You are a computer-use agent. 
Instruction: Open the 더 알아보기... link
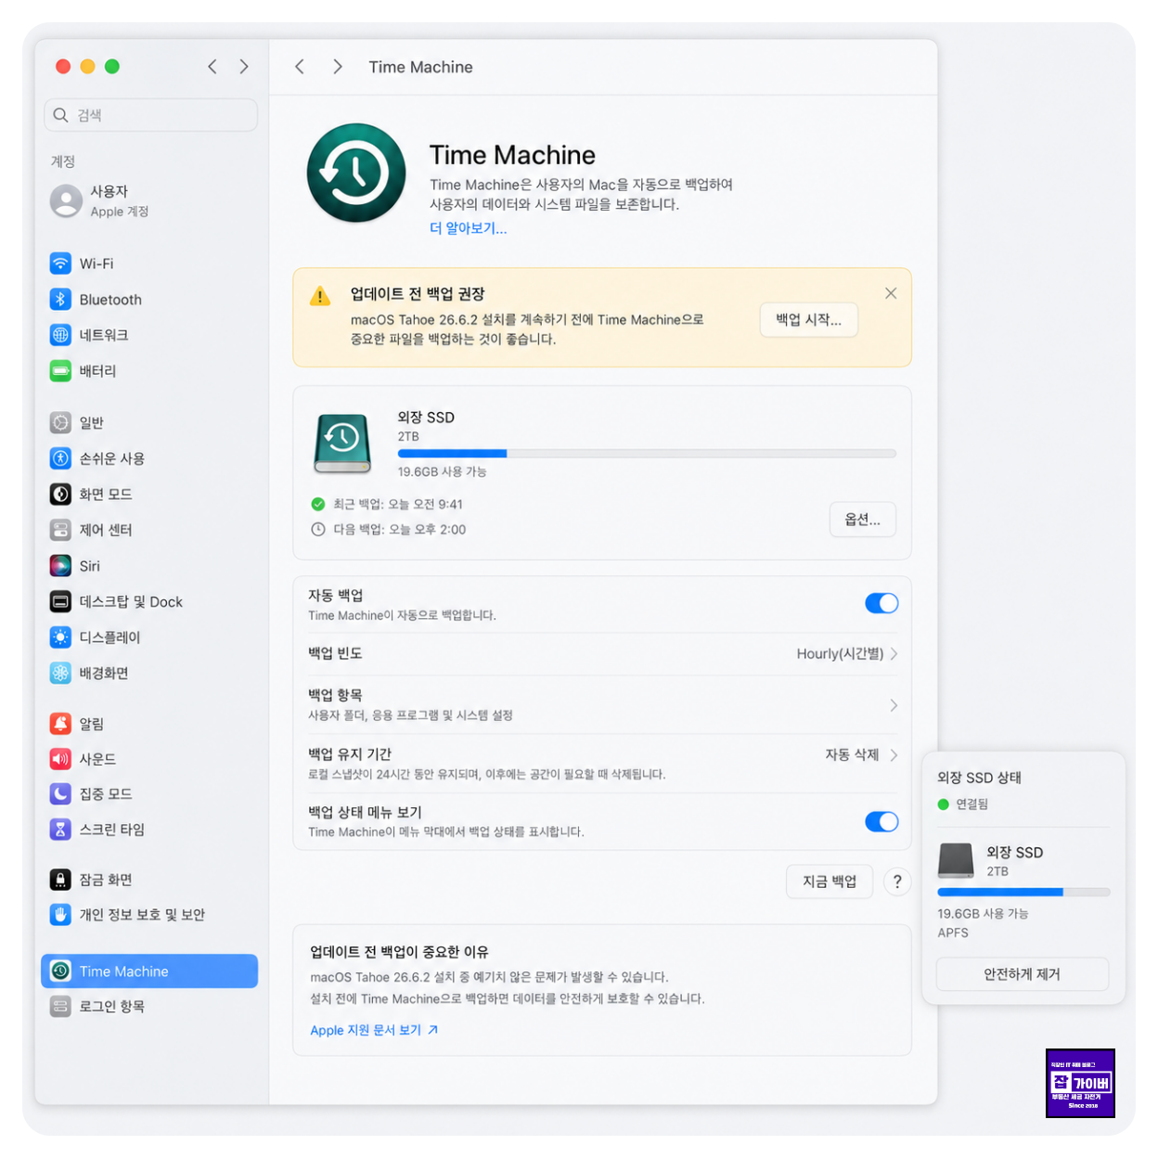tap(469, 228)
